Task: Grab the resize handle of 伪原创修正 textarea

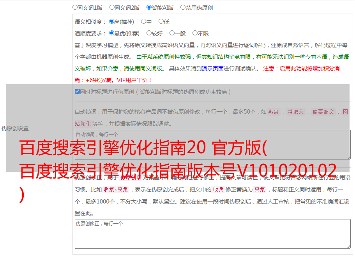Action: pyautogui.click(x=348, y=247)
